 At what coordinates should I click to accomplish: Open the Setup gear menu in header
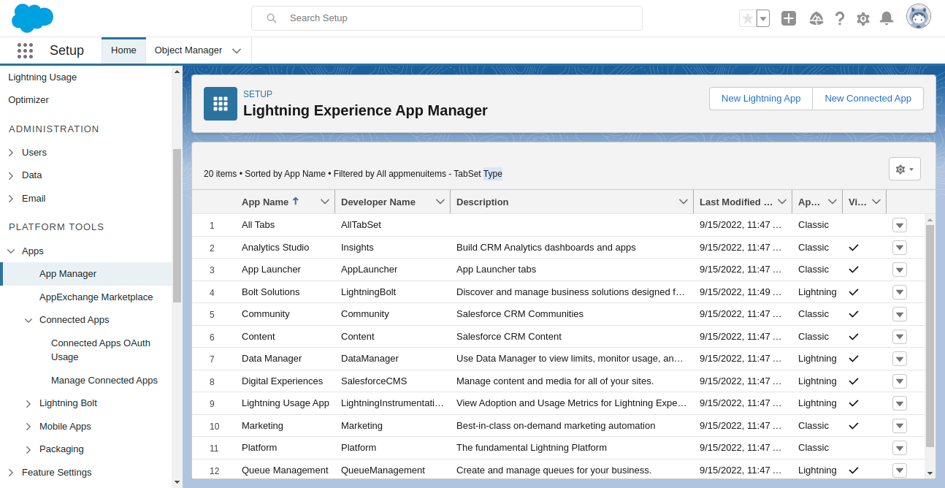pyautogui.click(x=863, y=18)
